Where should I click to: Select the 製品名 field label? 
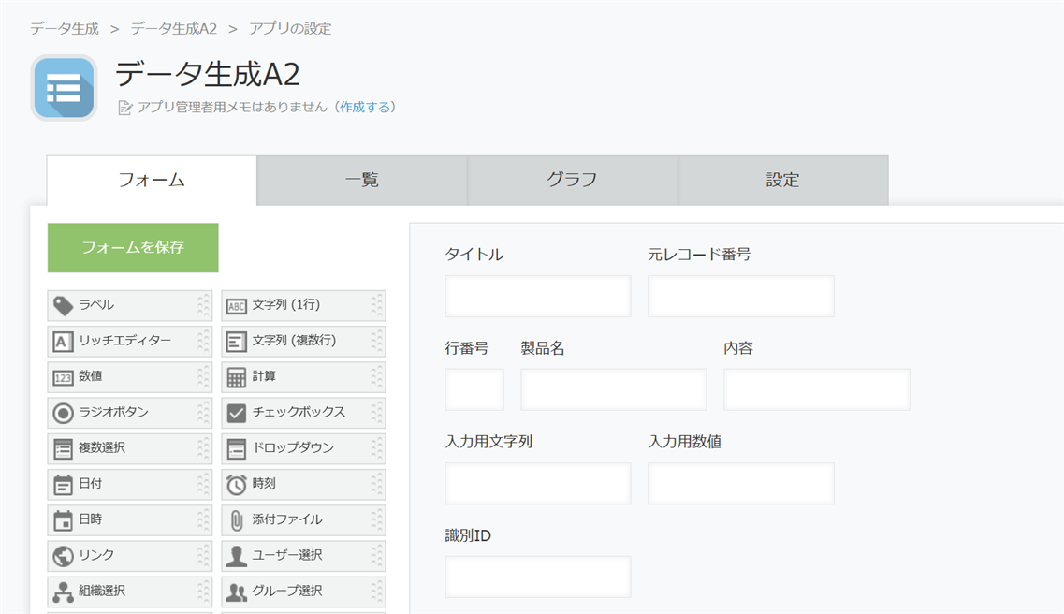click(x=543, y=348)
